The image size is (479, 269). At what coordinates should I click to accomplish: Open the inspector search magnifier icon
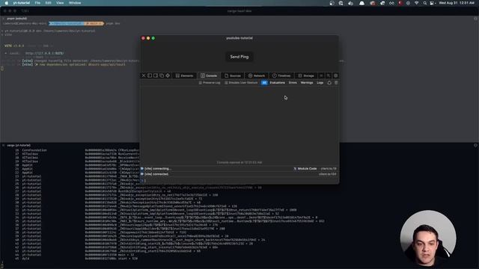329,75
